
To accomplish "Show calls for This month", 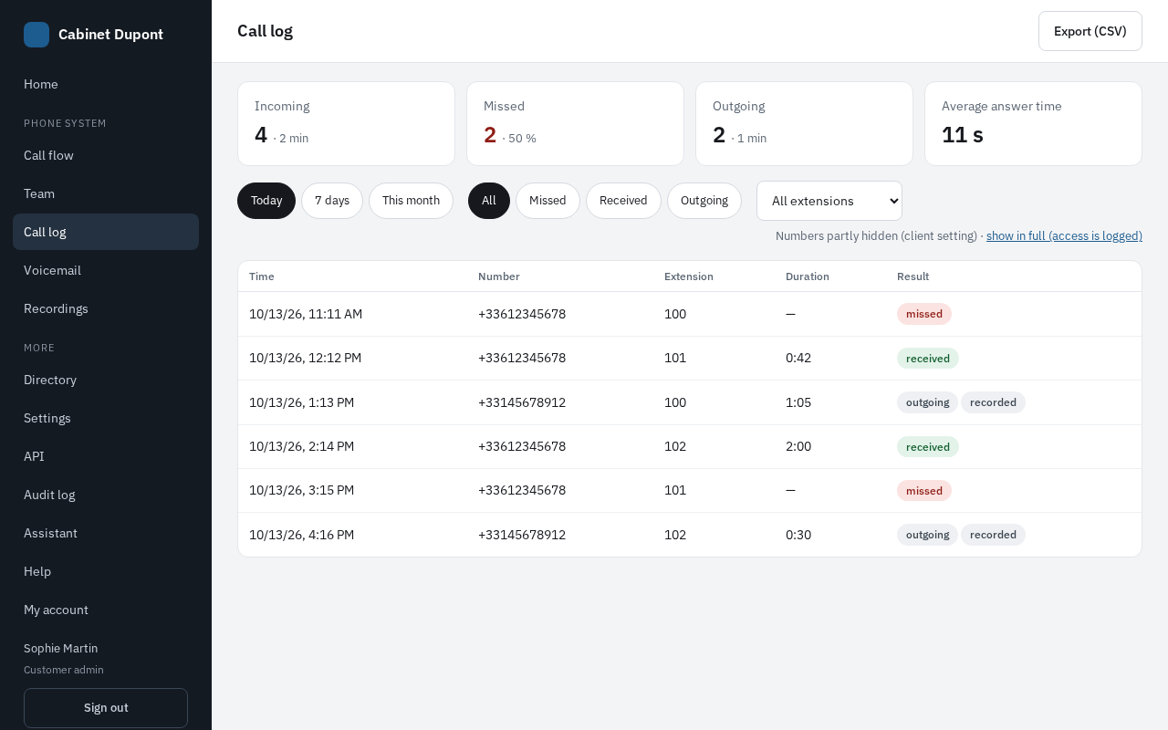I will (x=411, y=201).
